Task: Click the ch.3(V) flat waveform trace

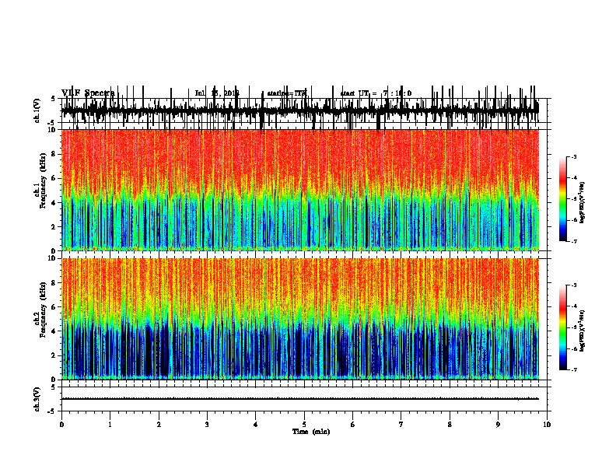Action: tap(300, 399)
